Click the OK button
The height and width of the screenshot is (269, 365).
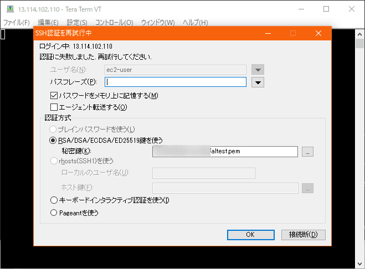click(x=251, y=235)
